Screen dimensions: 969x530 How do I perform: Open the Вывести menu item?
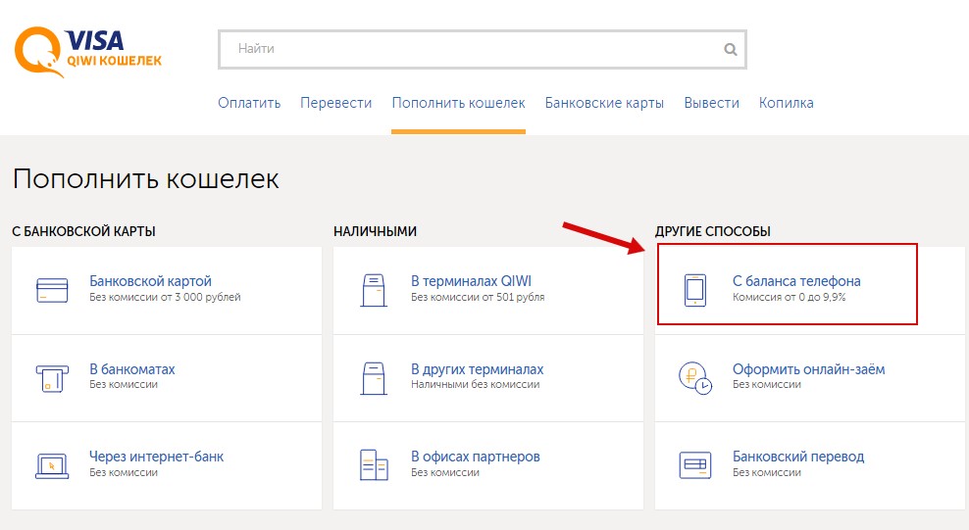point(711,103)
